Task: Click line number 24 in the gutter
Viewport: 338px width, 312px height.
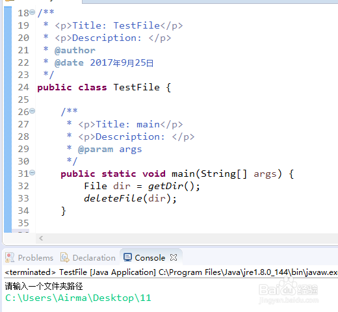Action: (x=23, y=87)
